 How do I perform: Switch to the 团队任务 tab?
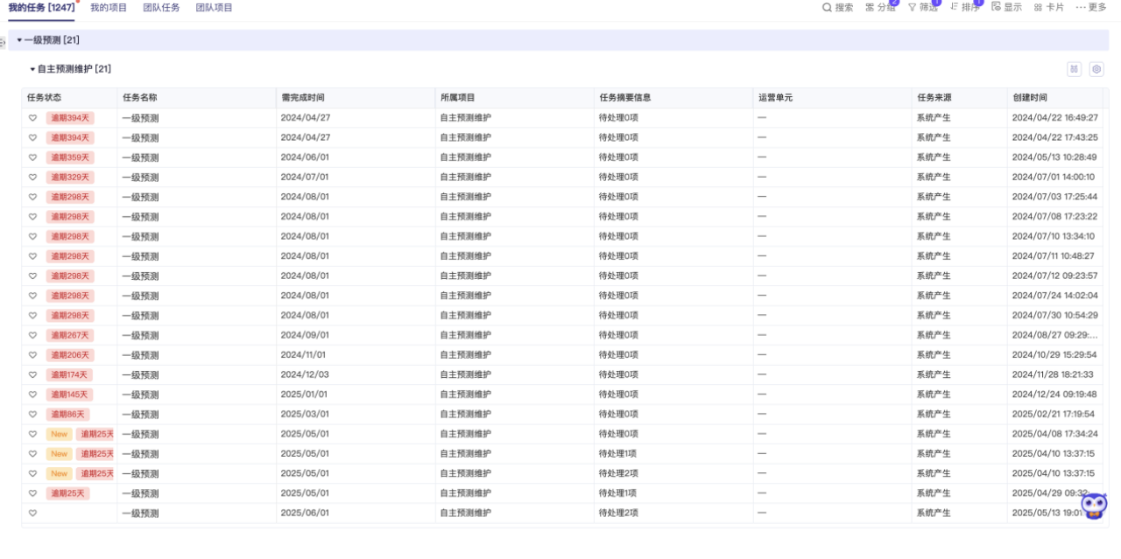[x=161, y=8]
